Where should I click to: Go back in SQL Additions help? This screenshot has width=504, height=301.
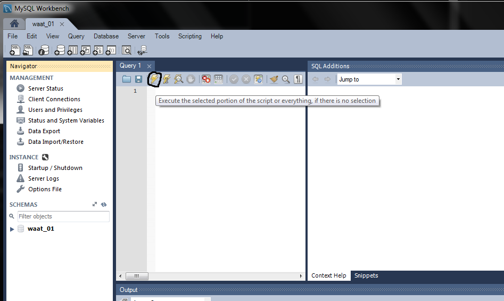(x=315, y=79)
